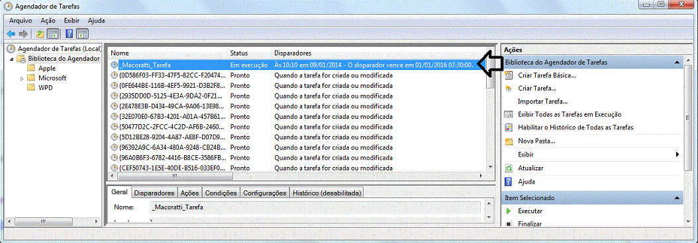This screenshot has width=698, height=243.
Task: Click the Ajuda icon in Ações pane
Action: click(509, 182)
